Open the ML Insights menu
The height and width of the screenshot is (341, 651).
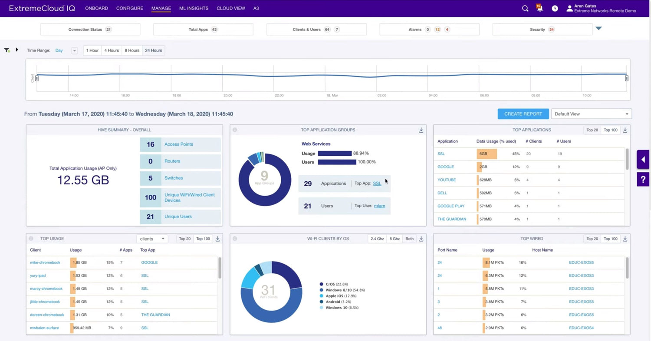click(x=194, y=8)
